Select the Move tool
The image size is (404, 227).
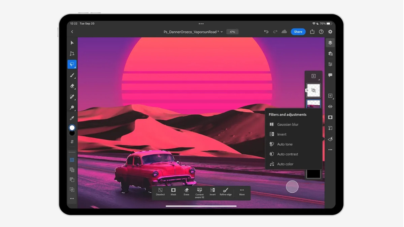click(x=72, y=43)
